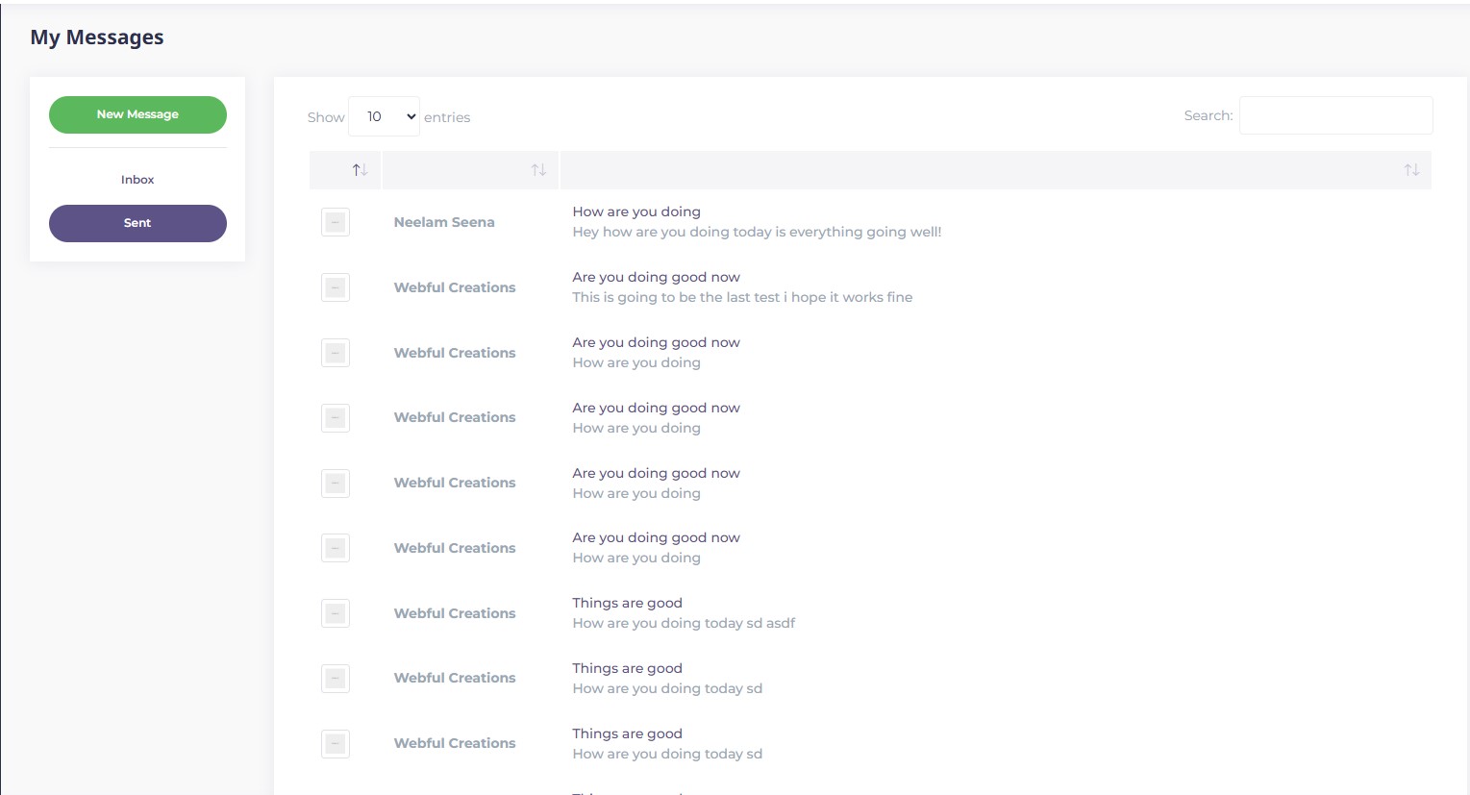Open the Show entries count dropdown
The width and height of the screenshot is (1470, 795).
coord(384,117)
